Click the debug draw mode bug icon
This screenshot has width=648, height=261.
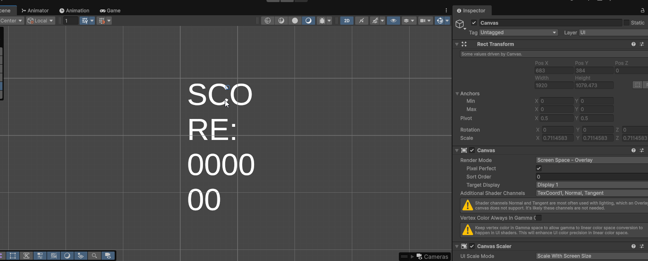pos(322,21)
